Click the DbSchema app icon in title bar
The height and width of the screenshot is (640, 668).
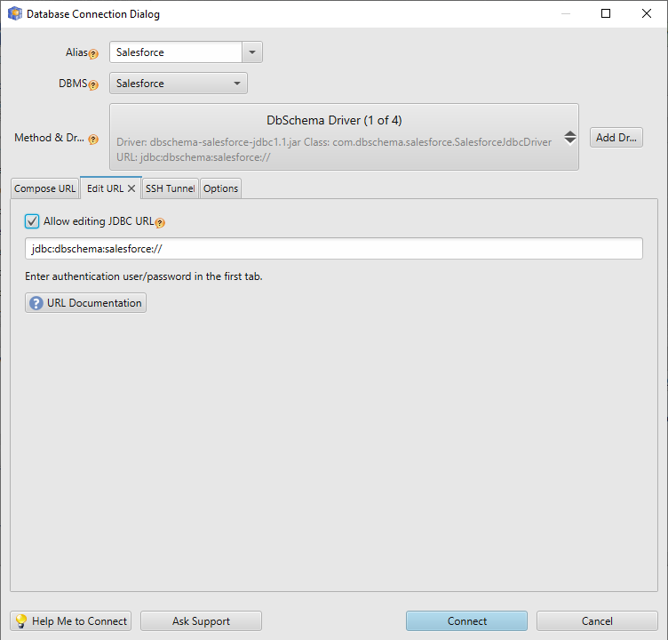(x=15, y=13)
